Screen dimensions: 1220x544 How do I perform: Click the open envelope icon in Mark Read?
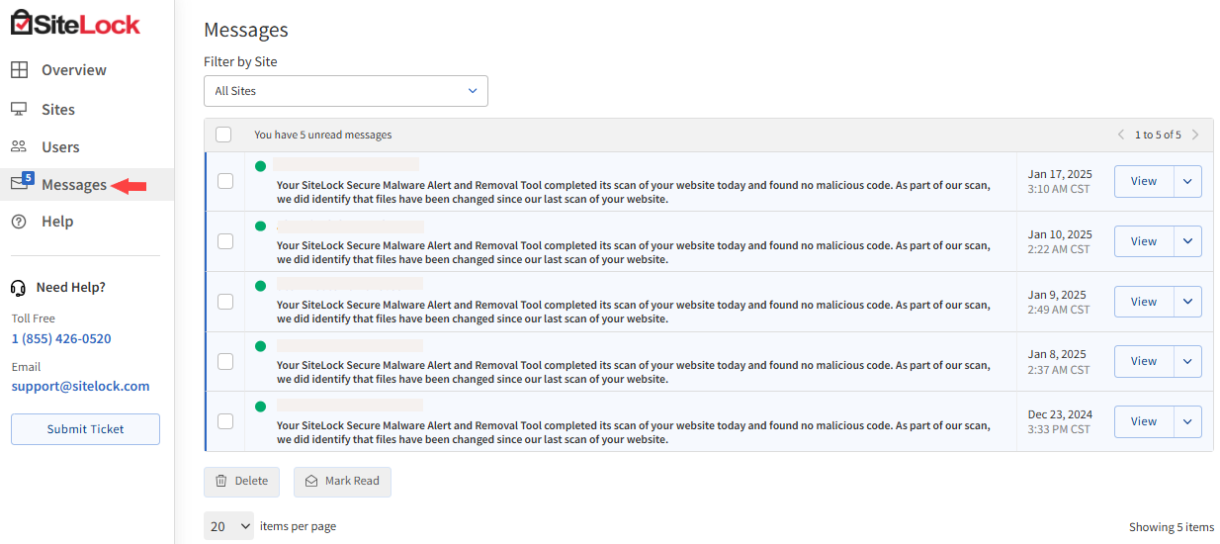pyautogui.click(x=311, y=482)
